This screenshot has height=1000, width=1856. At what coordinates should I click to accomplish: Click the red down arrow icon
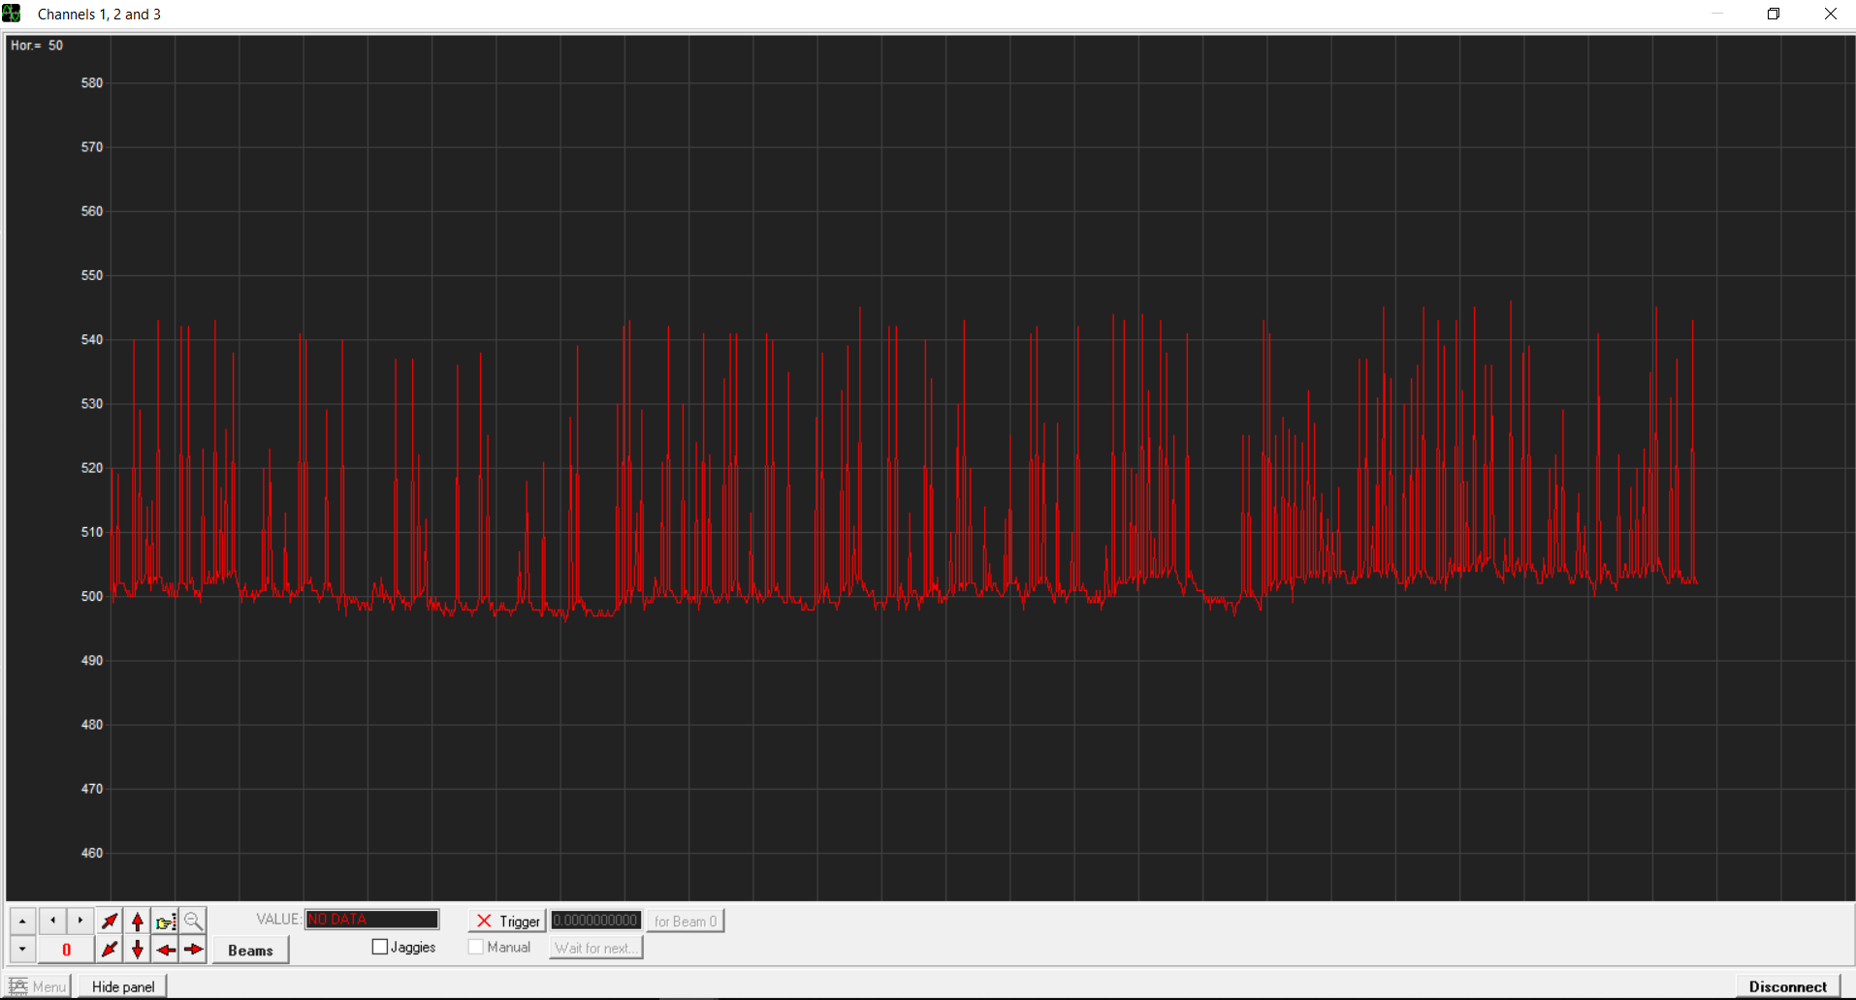point(138,950)
